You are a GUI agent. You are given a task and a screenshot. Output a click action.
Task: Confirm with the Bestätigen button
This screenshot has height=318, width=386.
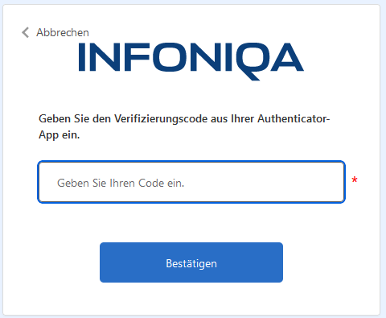click(x=191, y=262)
